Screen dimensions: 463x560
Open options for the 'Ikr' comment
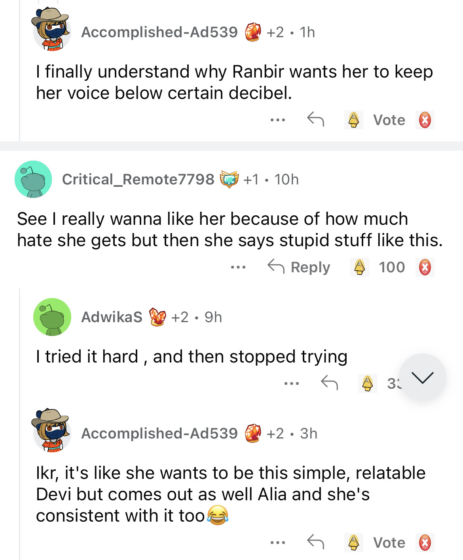[x=278, y=542]
